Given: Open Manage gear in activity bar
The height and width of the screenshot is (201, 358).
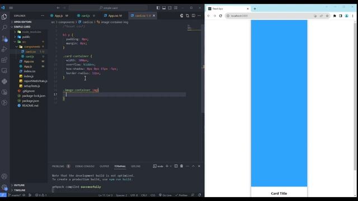Looking at the screenshot, I should (4, 188).
